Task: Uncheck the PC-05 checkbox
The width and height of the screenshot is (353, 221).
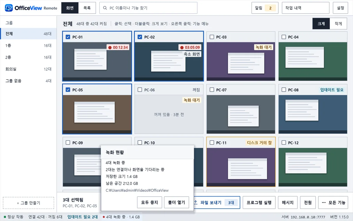Action: point(68,90)
